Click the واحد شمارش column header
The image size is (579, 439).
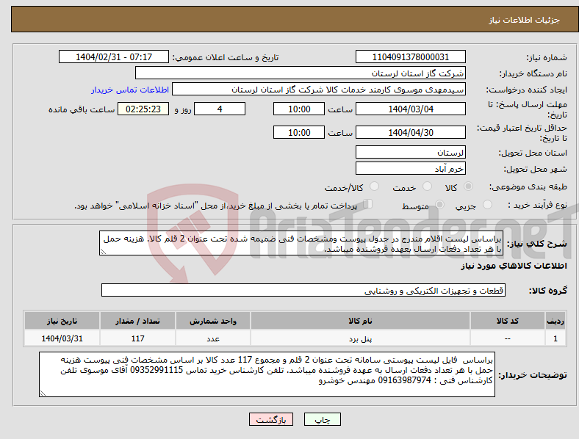click(213, 321)
